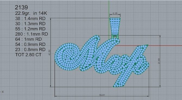Image resolution: width=182 pixels, height=100 pixels.
Task: Click the '280 : 1.1mm RD' stone count
Action: point(32,34)
